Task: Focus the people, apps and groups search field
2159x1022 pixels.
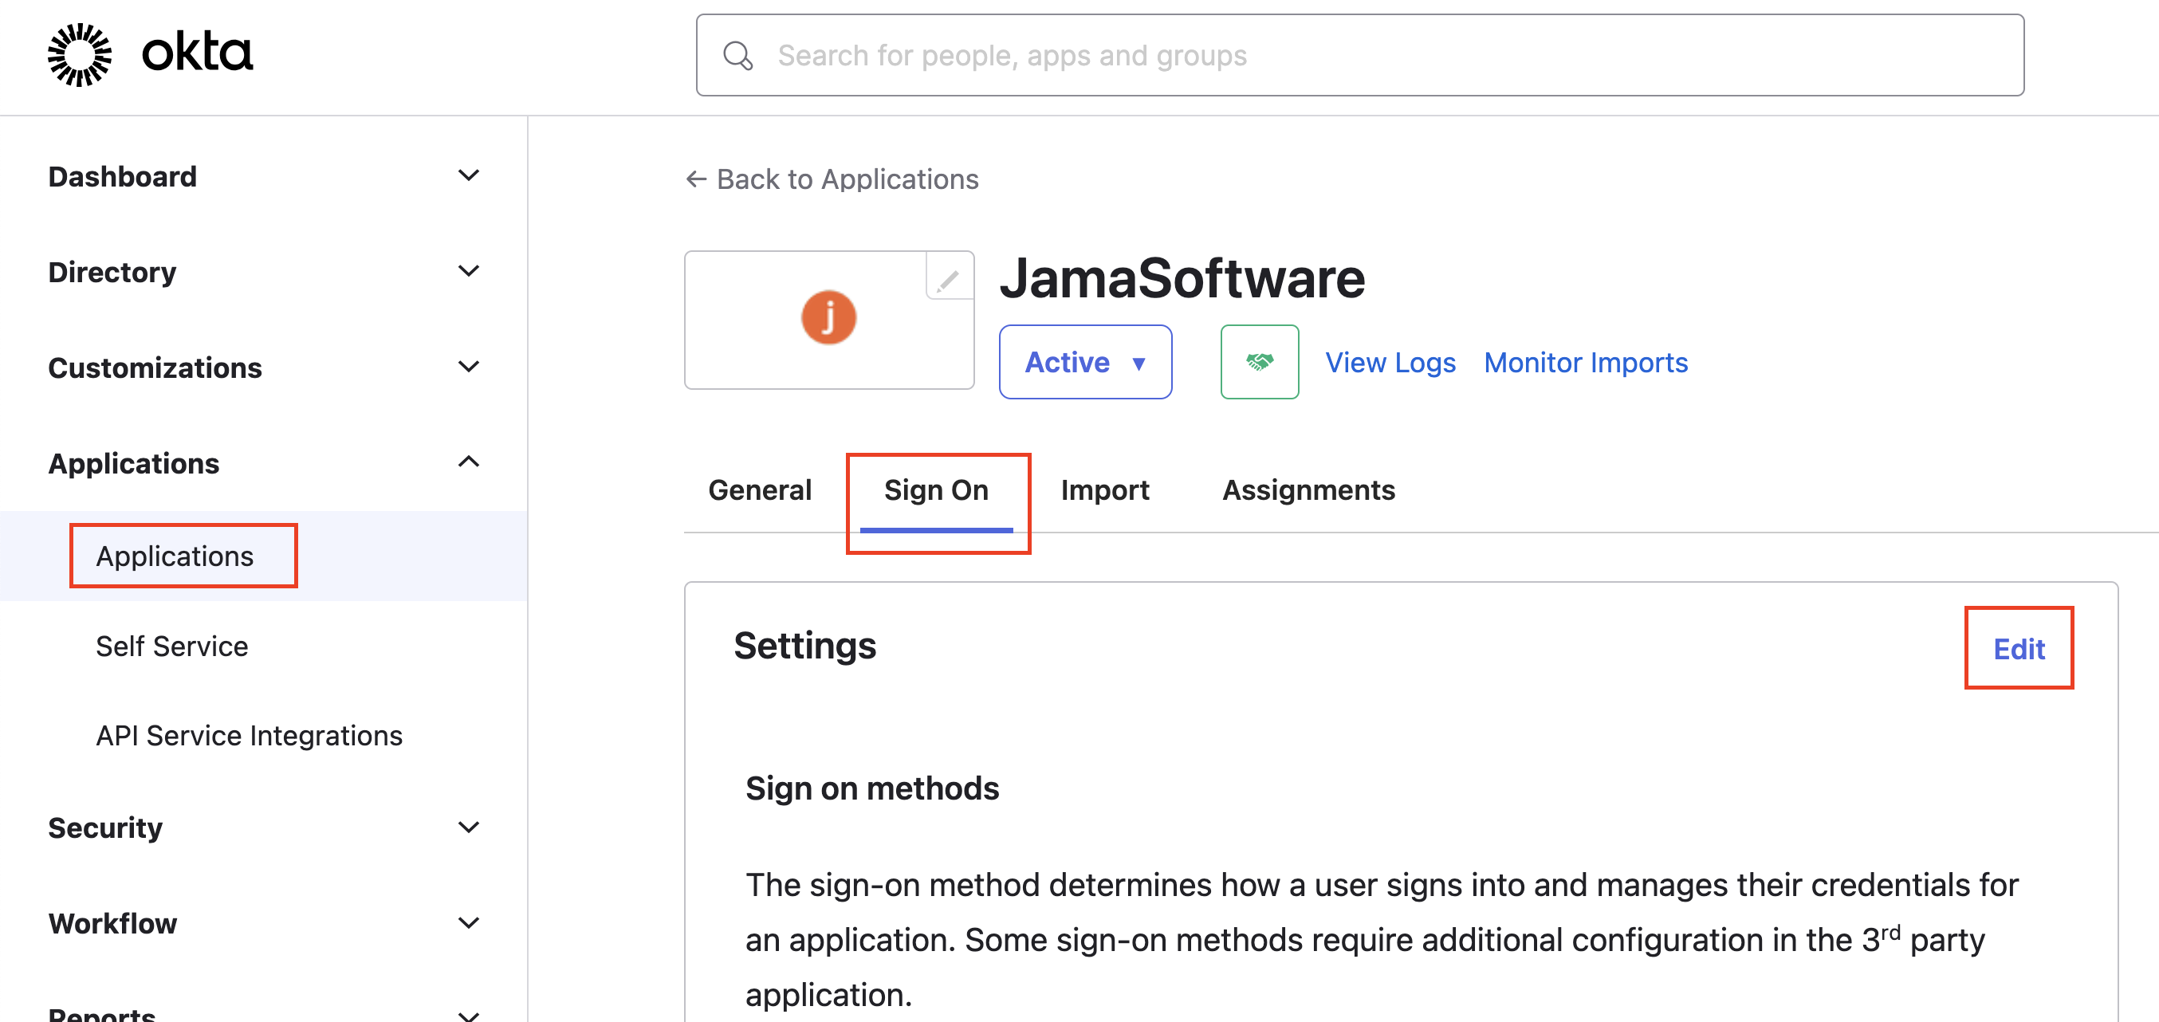Action: pyautogui.click(x=1358, y=56)
